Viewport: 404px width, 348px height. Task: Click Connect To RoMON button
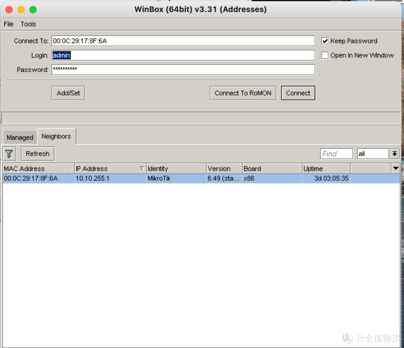coord(243,93)
